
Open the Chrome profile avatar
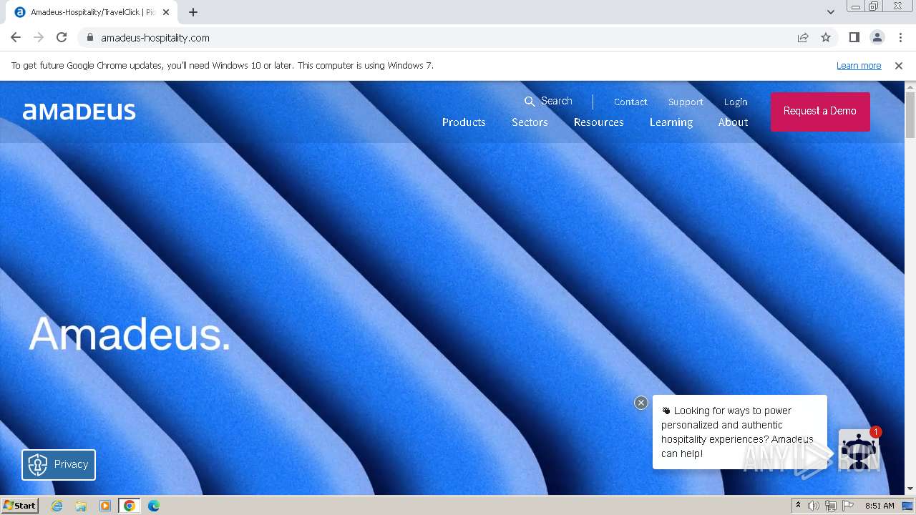tap(877, 38)
